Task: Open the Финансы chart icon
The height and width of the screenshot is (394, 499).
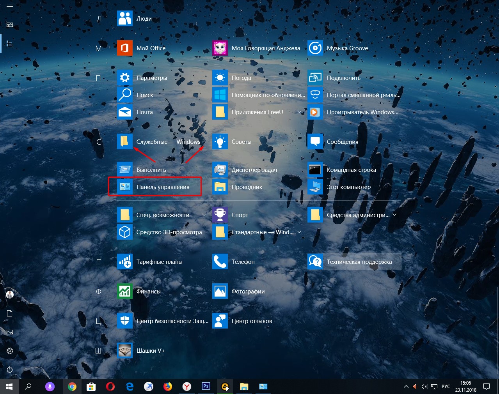Action: point(125,291)
